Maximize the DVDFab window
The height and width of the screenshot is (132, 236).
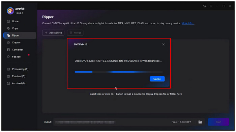tap(224, 6)
